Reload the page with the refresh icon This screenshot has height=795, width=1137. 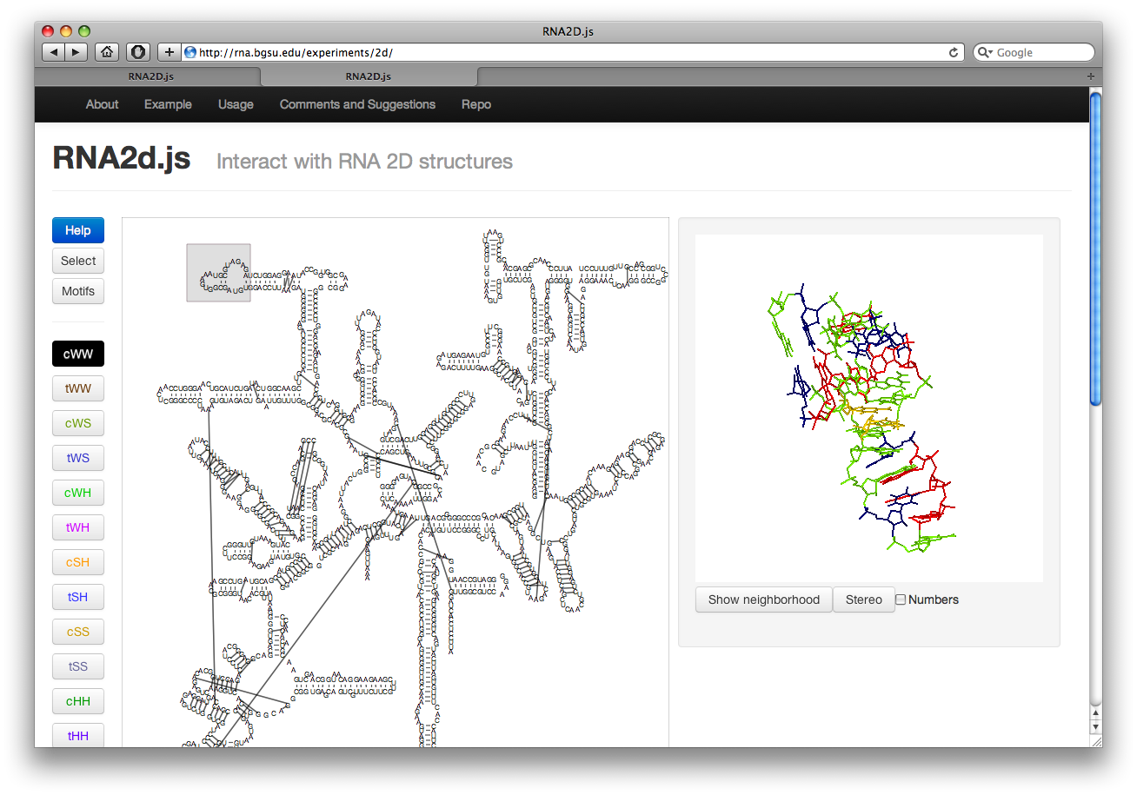(954, 52)
